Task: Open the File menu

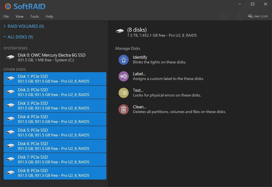Action: click(x=6, y=16)
